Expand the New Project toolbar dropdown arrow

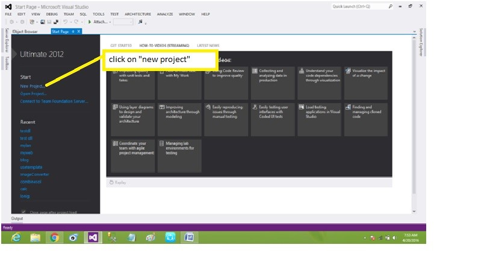pos(37,22)
